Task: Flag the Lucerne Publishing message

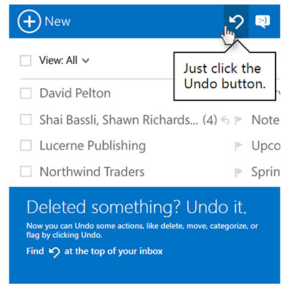Action: pos(238,146)
